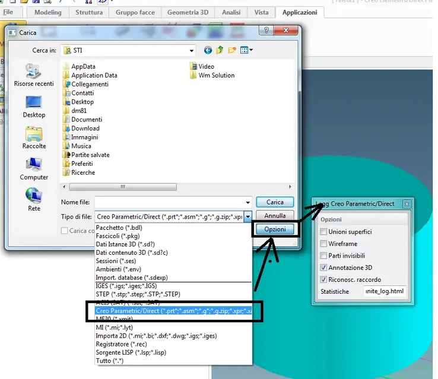The width and height of the screenshot is (438, 379).
Task: Select the AppData folder
Action: point(80,66)
